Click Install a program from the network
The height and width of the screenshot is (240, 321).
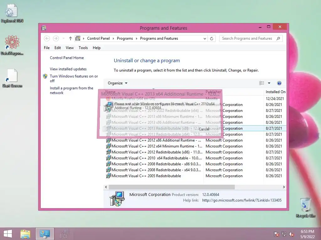point(71,90)
